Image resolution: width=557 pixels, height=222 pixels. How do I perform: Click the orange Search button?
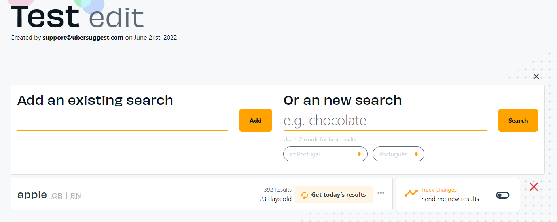click(x=518, y=120)
